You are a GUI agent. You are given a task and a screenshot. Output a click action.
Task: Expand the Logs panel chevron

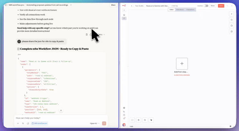(233, 126)
